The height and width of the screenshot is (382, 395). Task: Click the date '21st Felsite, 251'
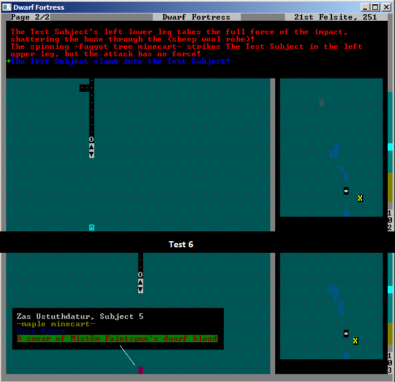point(335,17)
